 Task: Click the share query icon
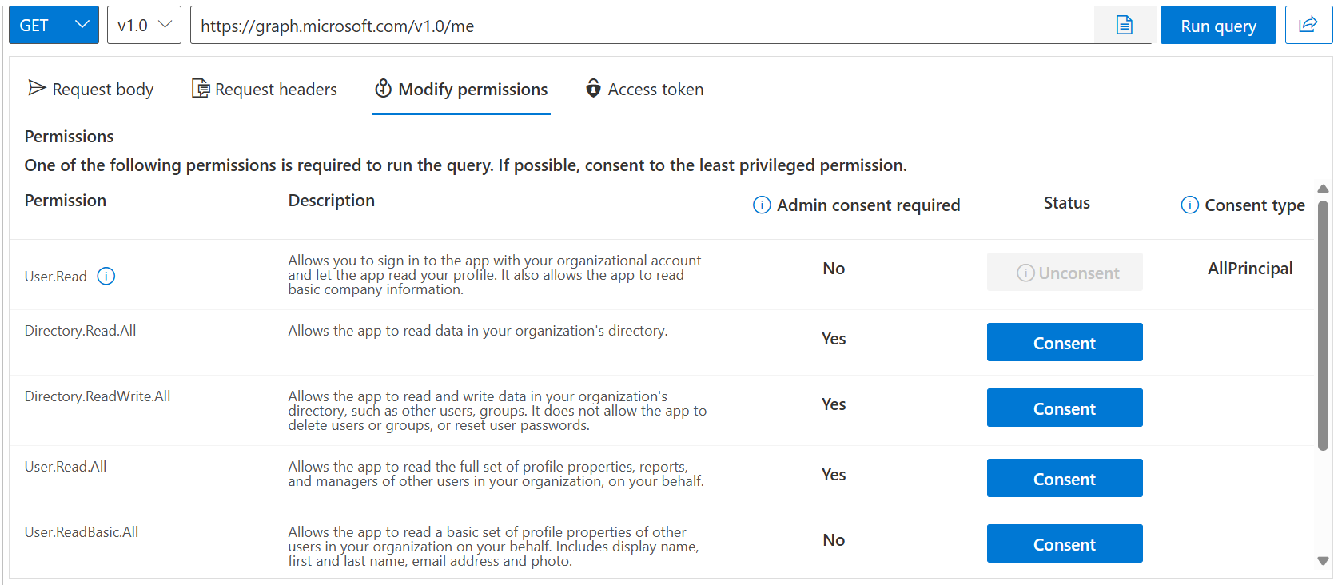[x=1308, y=25]
